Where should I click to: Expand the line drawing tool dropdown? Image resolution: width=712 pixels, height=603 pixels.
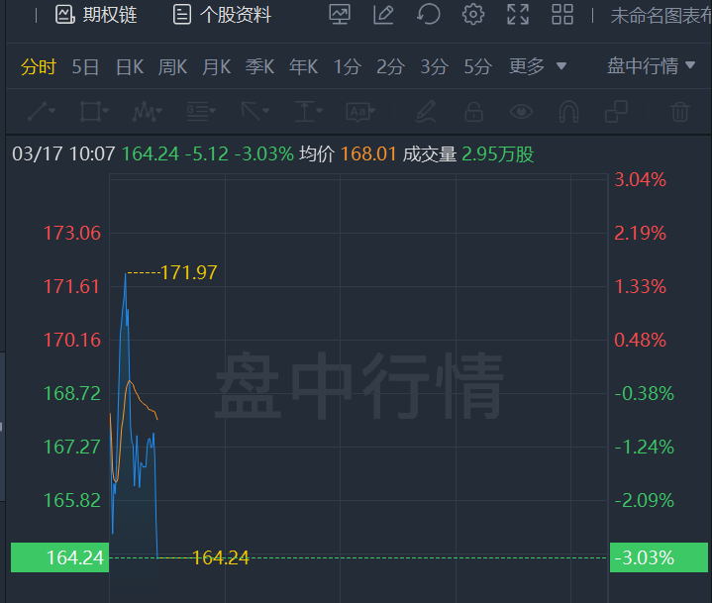42,112
